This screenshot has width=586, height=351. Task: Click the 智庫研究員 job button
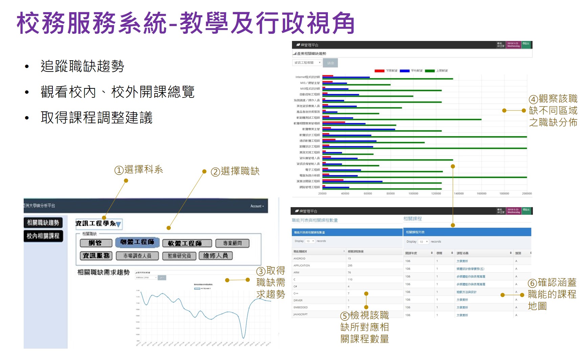(179, 256)
